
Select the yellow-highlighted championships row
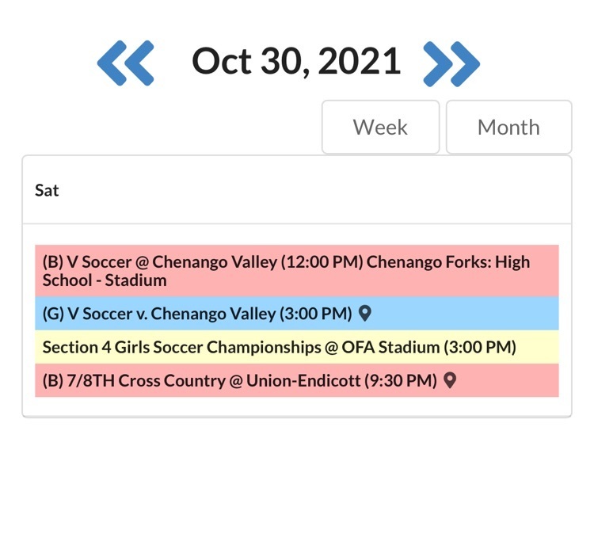point(297,347)
